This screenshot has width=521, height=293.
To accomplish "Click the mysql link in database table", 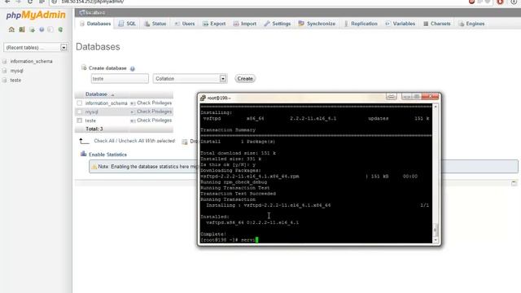I will click(x=92, y=112).
